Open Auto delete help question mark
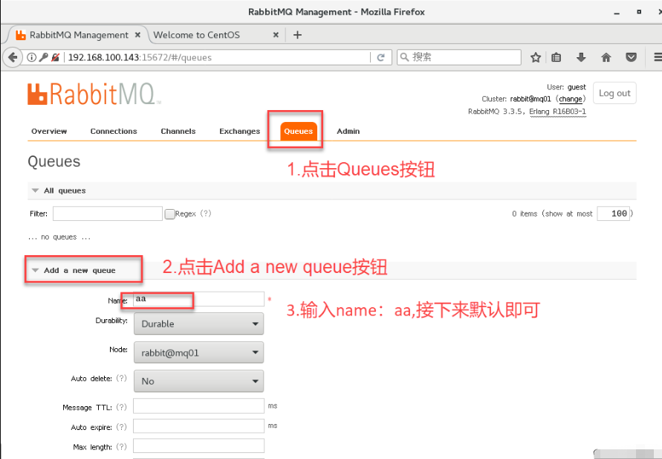This screenshot has width=662, height=459. coord(121,378)
